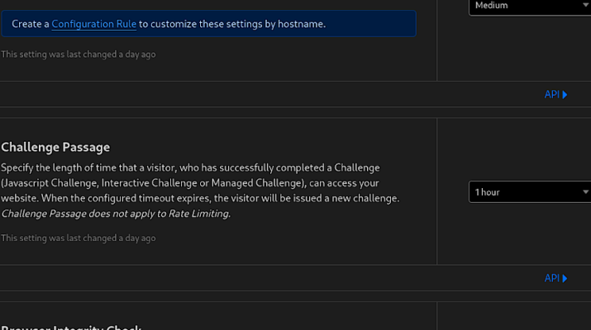
Task: Open the Configuration Rule link
Action: pyautogui.click(x=93, y=24)
